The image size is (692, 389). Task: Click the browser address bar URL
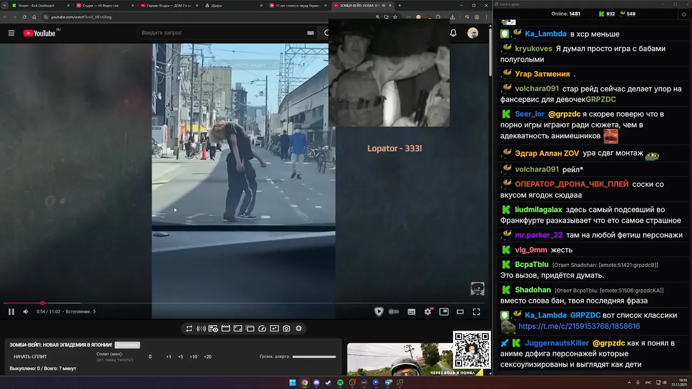click(81, 17)
